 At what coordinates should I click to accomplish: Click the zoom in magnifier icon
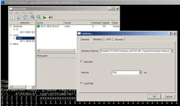click(x=33, y=17)
